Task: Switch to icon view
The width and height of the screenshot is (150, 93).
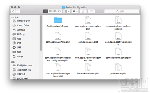Action: click(45, 11)
